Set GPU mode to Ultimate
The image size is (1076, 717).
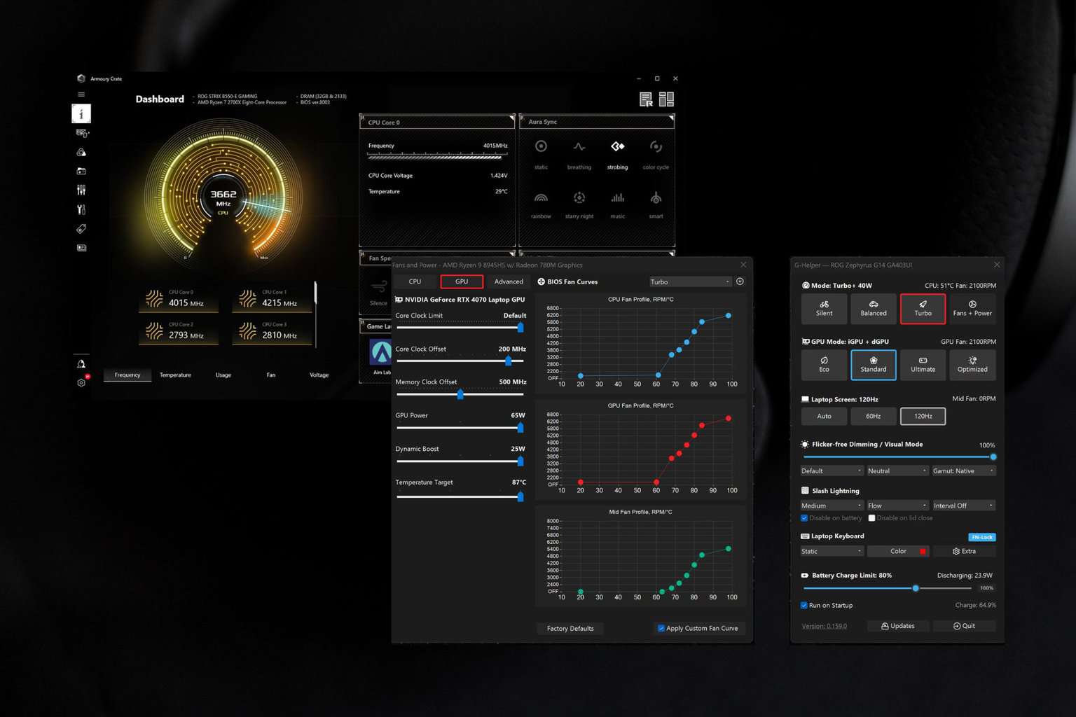pyautogui.click(x=923, y=365)
